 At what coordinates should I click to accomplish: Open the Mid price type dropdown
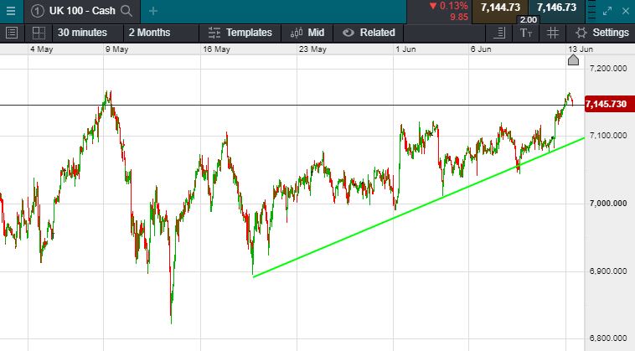(307, 33)
